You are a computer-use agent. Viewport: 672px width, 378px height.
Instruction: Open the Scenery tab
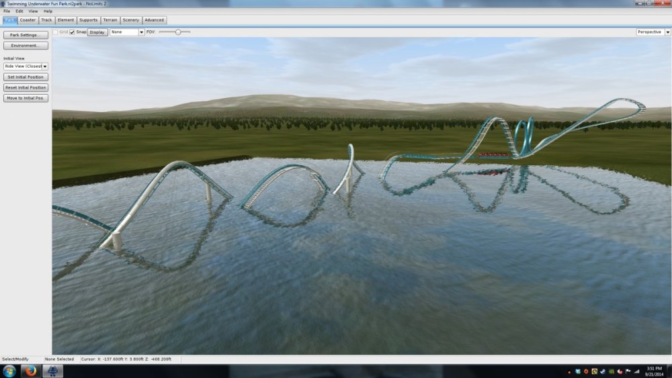130,20
